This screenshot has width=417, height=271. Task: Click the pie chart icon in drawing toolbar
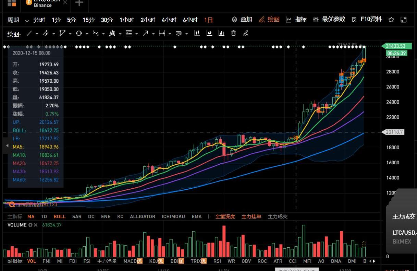(x=209, y=33)
